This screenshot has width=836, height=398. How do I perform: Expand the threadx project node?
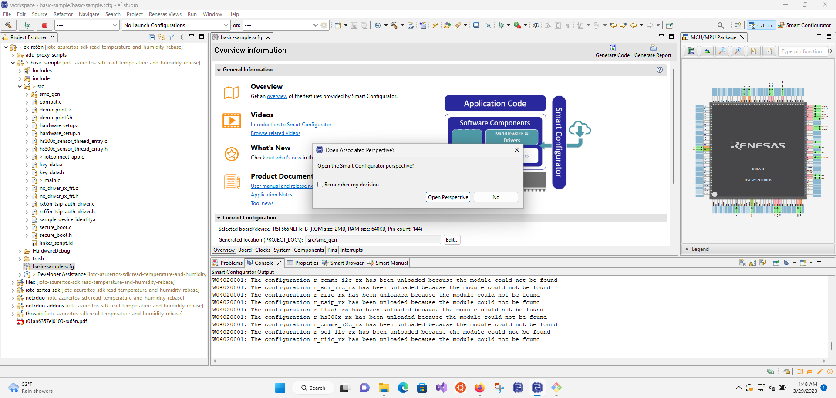click(x=13, y=314)
